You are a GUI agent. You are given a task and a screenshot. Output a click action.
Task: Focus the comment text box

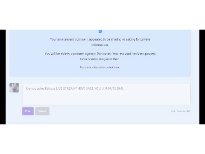click(x=106, y=94)
